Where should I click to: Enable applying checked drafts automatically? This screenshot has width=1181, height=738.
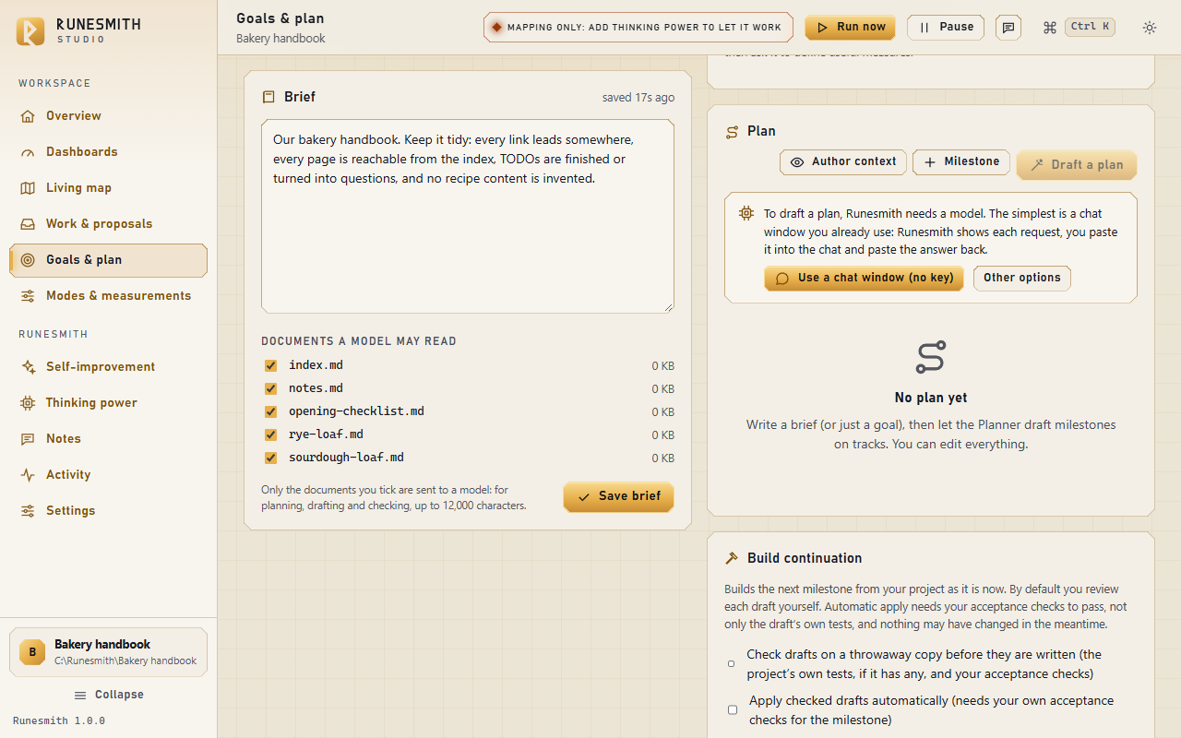coord(733,709)
